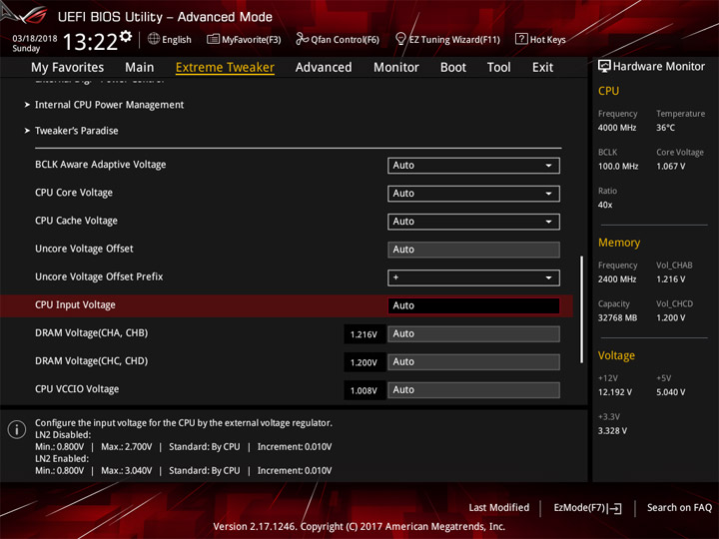Click the Hot Keys question mark icon

pos(521,39)
